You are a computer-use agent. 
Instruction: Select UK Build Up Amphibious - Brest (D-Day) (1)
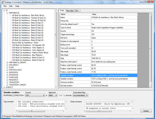point(28,23)
